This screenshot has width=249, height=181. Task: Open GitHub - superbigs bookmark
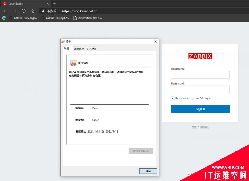(x=23, y=18)
